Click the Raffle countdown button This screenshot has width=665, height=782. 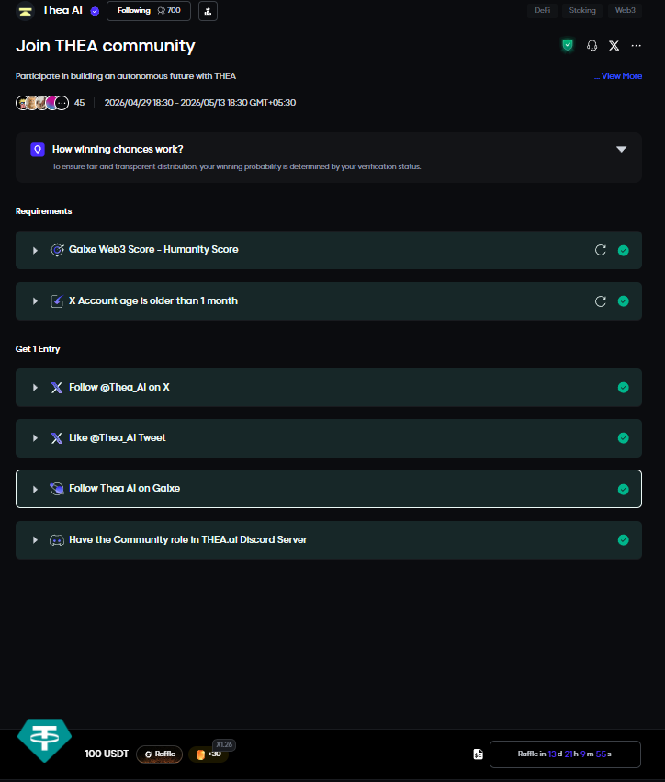tap(565, 754)
